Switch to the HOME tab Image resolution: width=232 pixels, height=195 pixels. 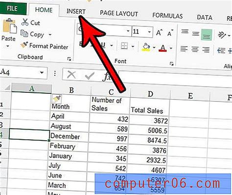click(x=44, y=10)
